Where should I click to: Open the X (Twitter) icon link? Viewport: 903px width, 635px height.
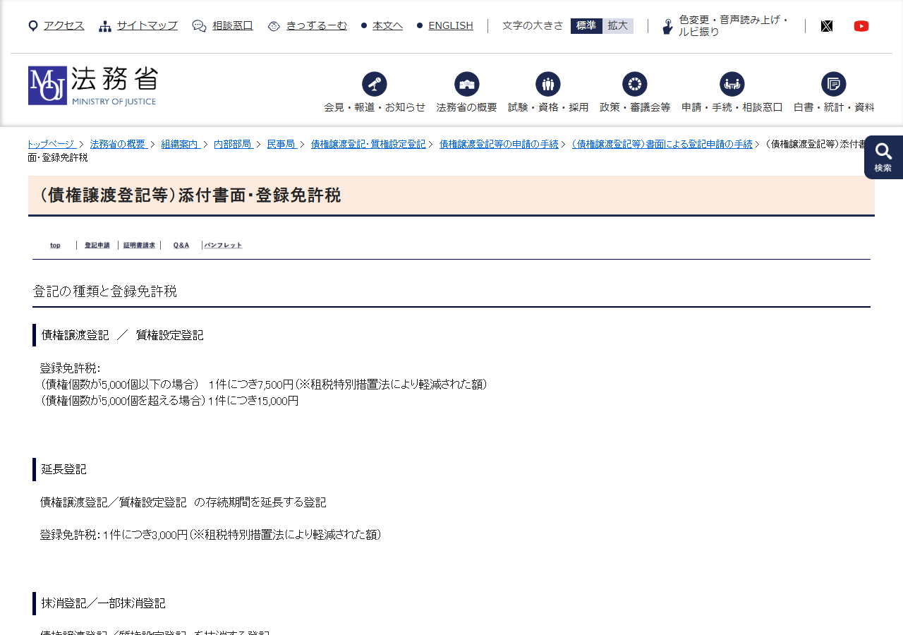coord(827,26)
